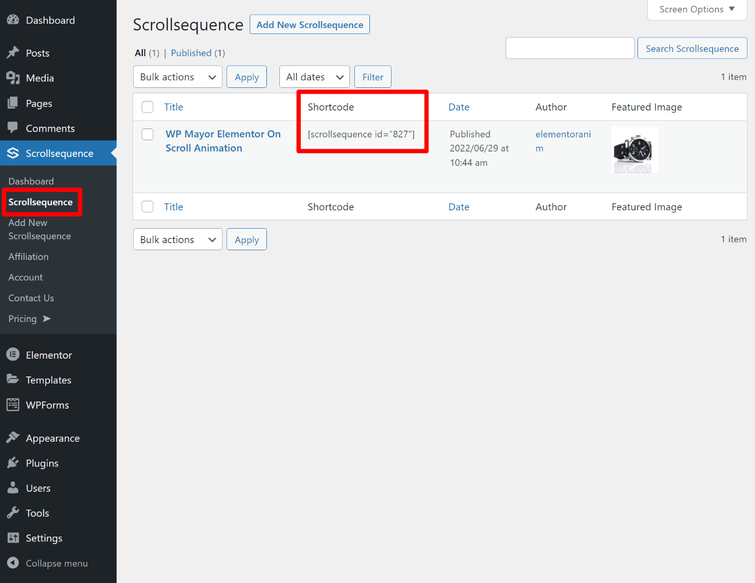The image size is (755, 583).
Task: Click the Scrollsequence S logo icon
Action: click(x=13, y=153)
